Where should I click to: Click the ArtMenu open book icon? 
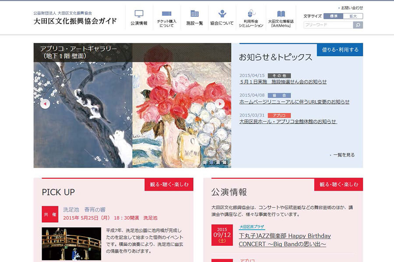pyautogui.click(x=281, y=14)
